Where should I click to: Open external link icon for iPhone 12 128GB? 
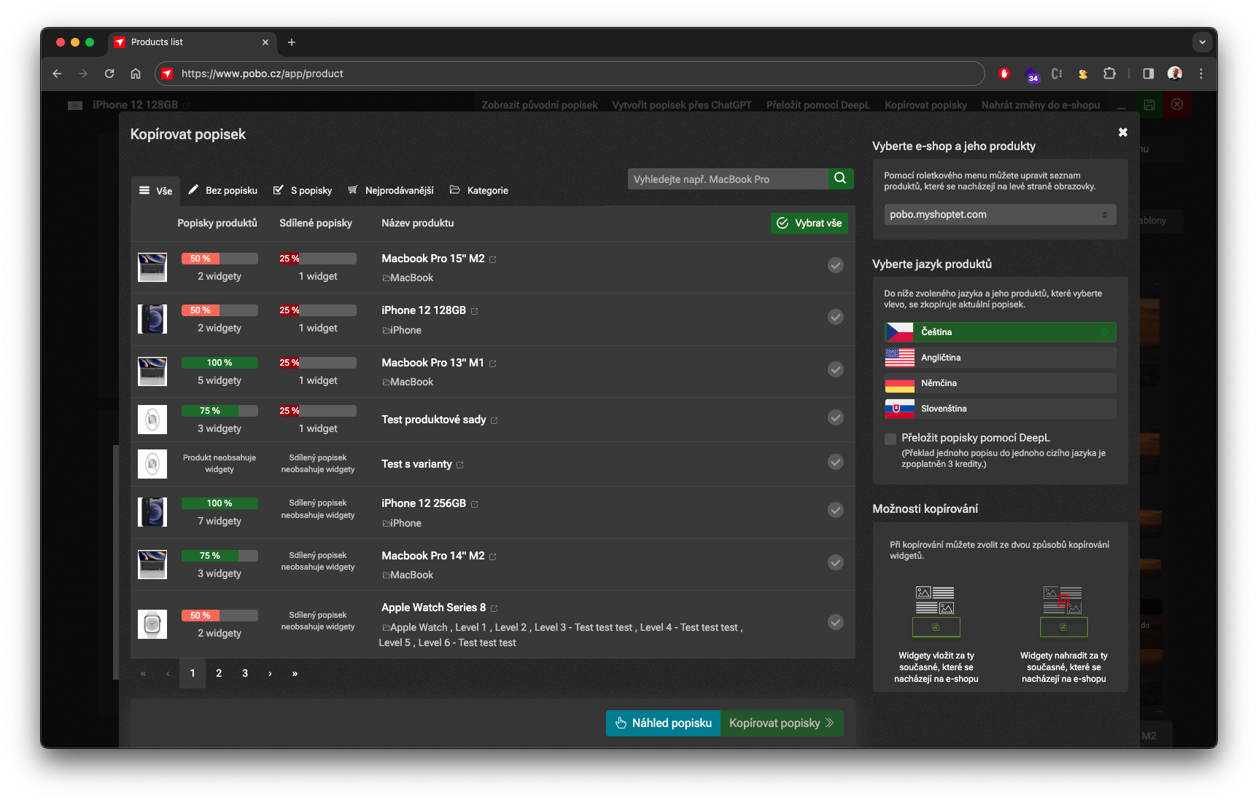tap(475, 311)
